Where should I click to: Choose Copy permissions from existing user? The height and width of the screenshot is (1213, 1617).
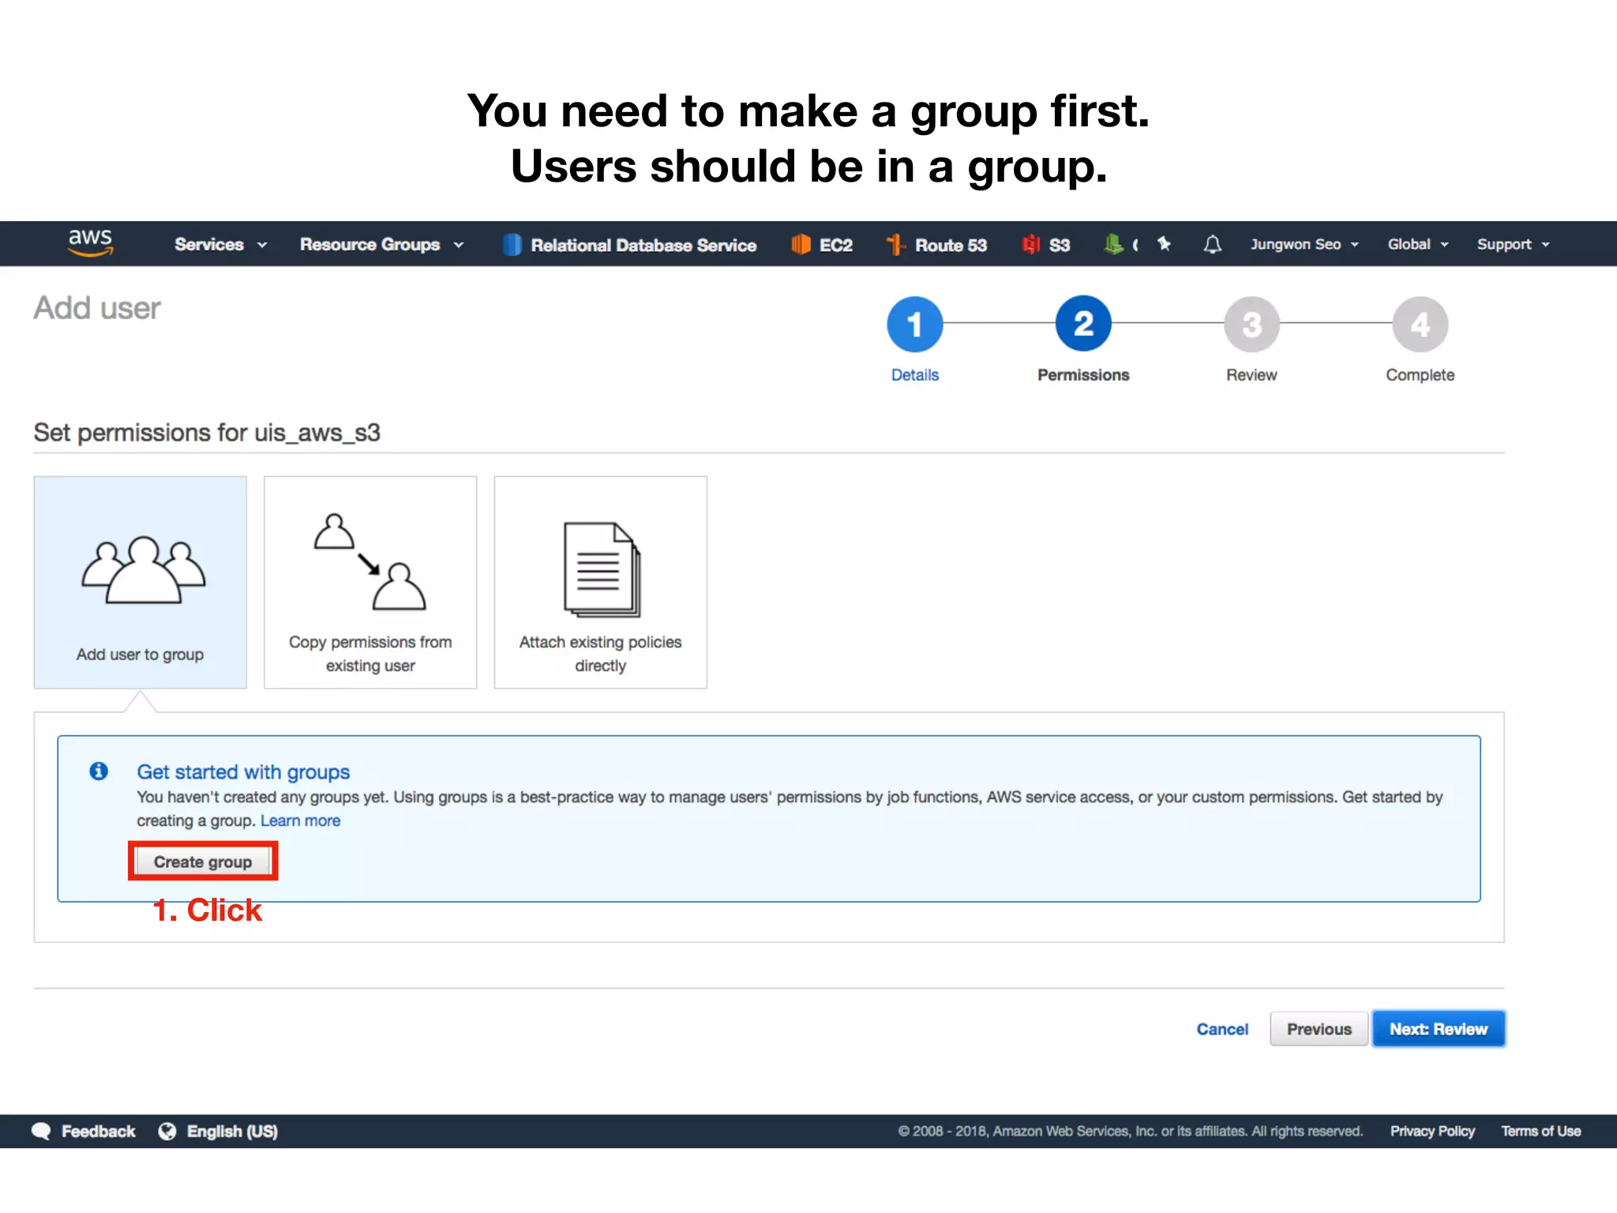click(370, 582)
